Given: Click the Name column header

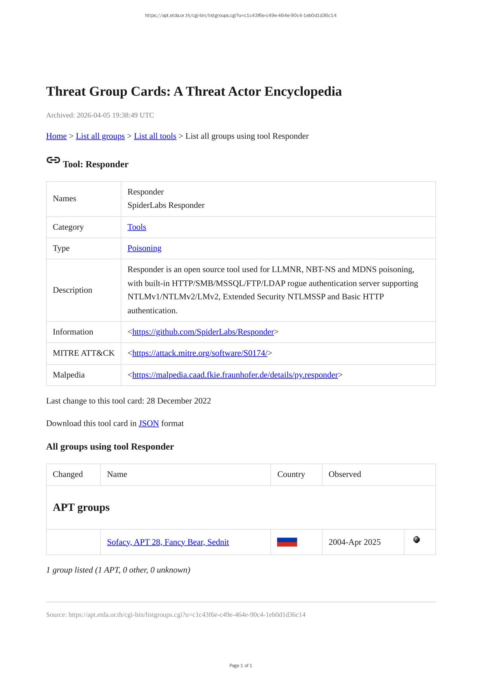Looking at the screenshot, I should coord(117,474).
